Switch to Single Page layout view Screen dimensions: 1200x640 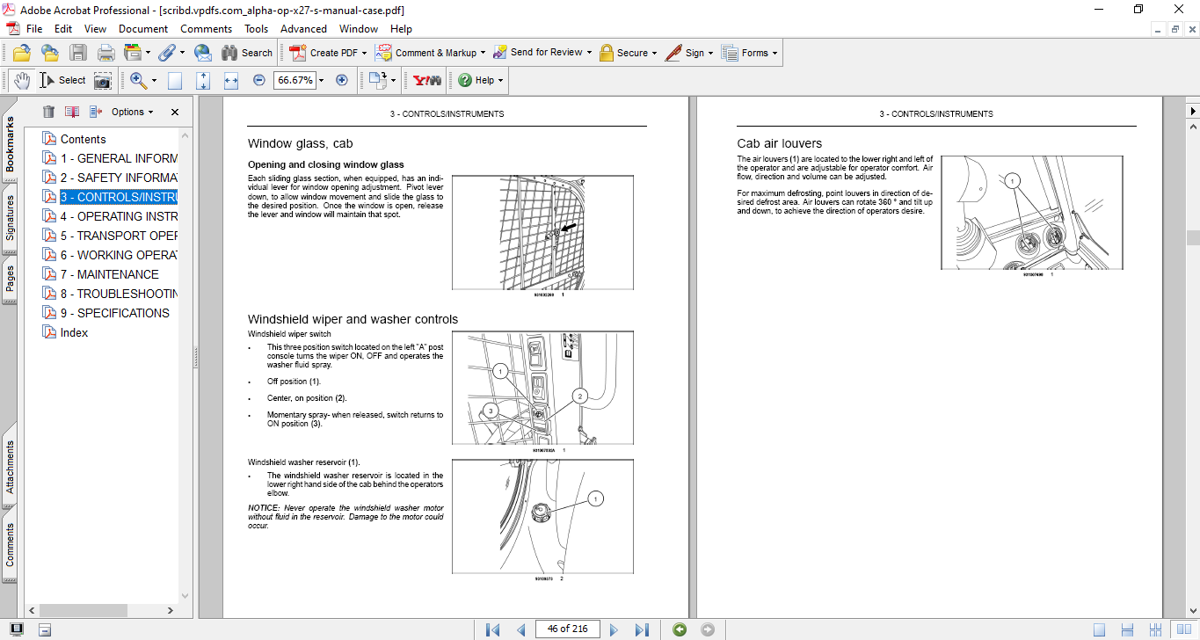1099,629
